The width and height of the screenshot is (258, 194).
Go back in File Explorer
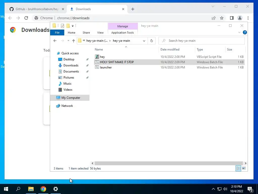[x=55, y=41]
